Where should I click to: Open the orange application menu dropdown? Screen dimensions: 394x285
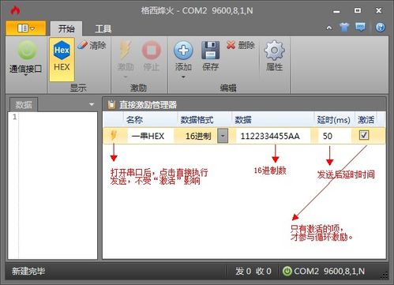pyautogui.click(x=26, y=28)
